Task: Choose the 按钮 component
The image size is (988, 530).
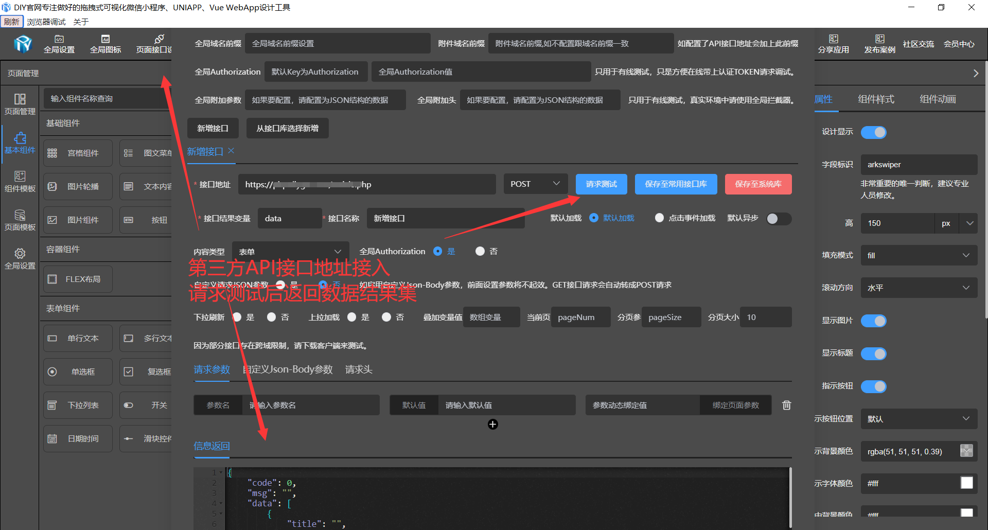Action: point(146,220)
